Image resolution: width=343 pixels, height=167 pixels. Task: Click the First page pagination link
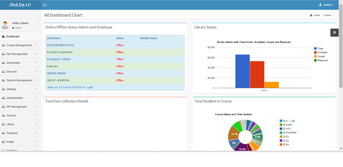click(x=50, y=88)
